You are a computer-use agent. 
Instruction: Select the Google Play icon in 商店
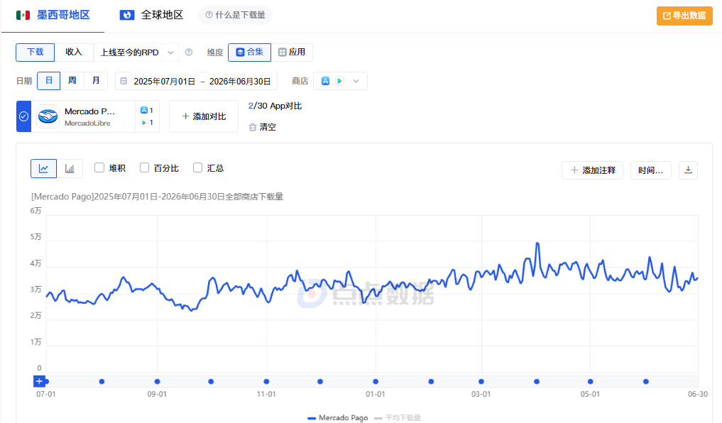click(x=340, y=81)
